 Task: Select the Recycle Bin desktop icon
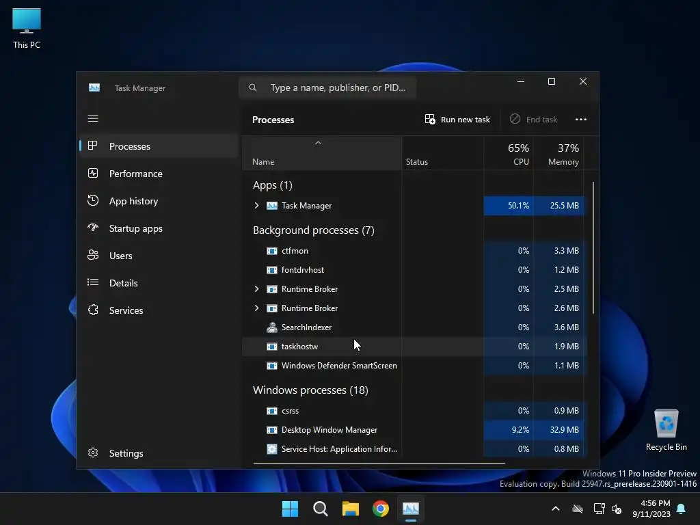(666, 430)
